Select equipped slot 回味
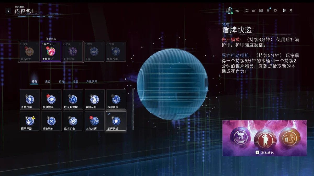 (x=94, y=52)
